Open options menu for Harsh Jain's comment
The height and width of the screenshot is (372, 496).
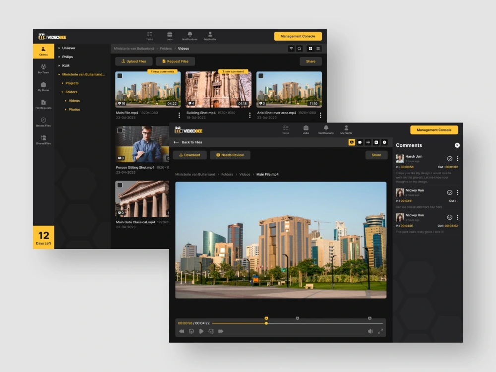457,159
